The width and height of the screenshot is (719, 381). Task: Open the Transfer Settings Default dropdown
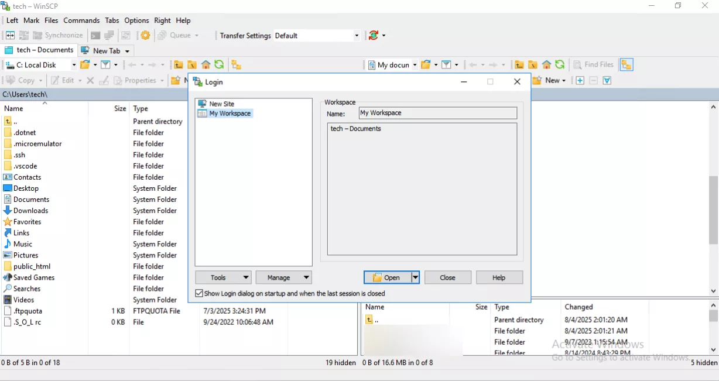(356, 35)
